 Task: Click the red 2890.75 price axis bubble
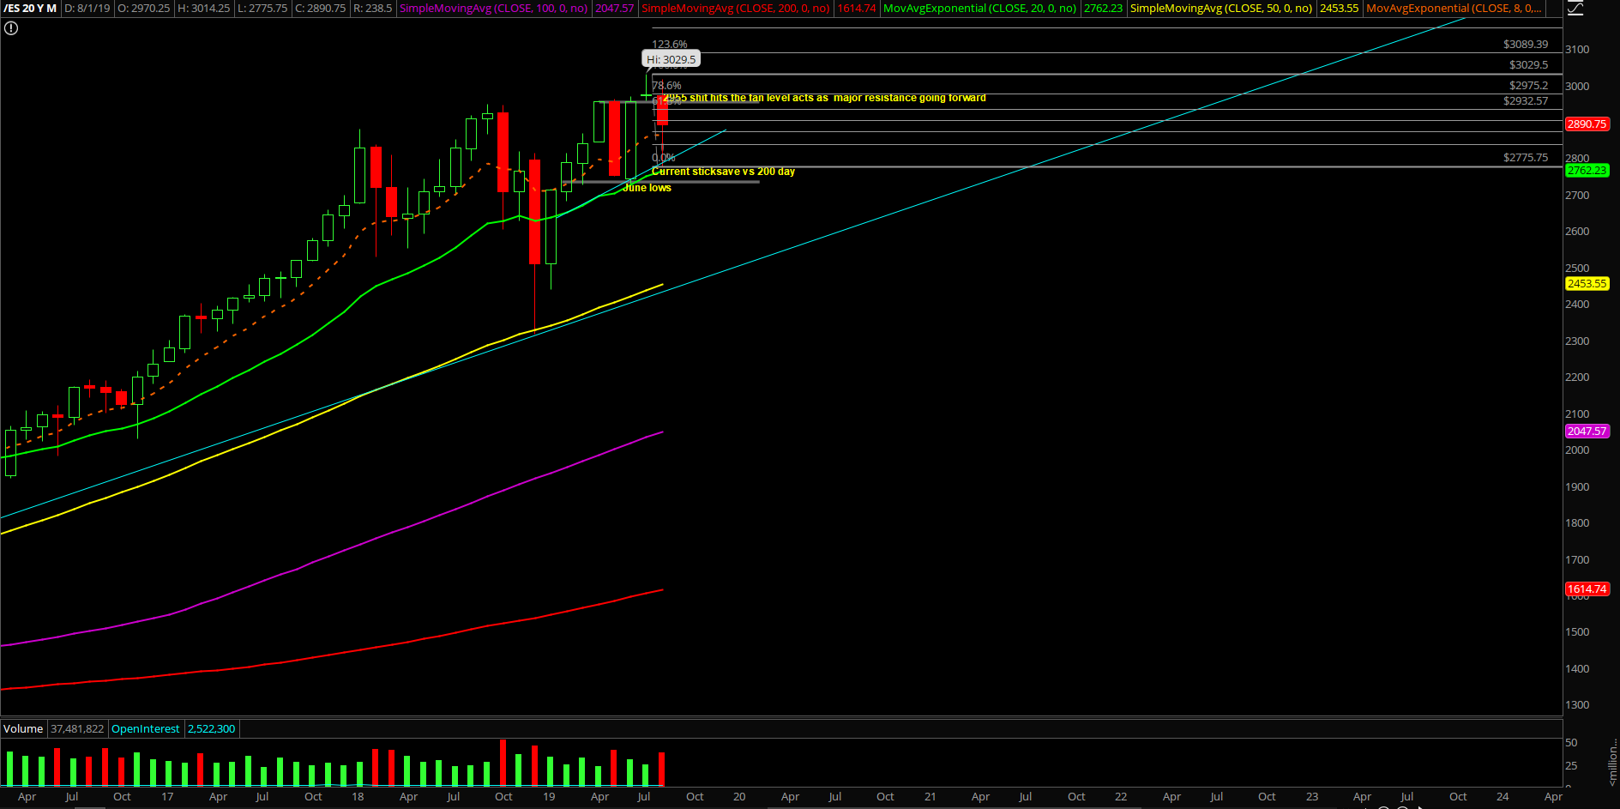[1587, 124]
